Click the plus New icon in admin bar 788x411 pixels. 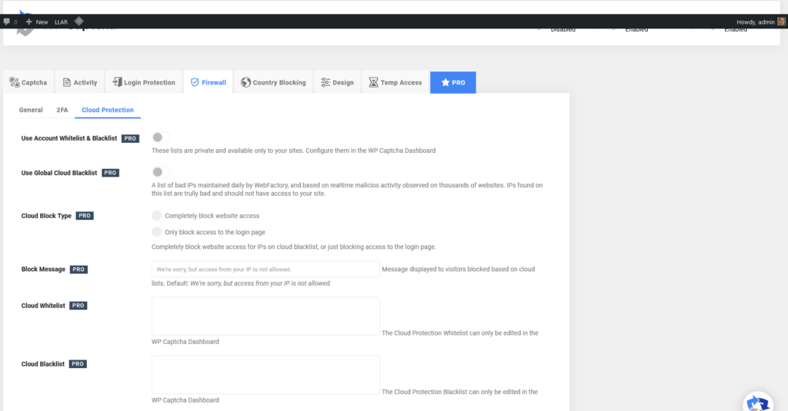coord(29,22)
